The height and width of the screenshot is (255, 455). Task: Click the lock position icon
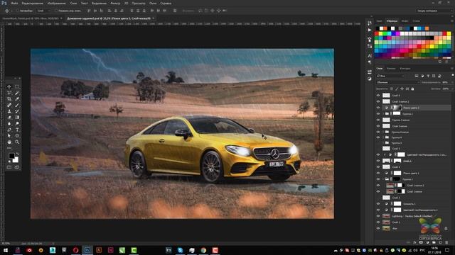tap(402, 89)
